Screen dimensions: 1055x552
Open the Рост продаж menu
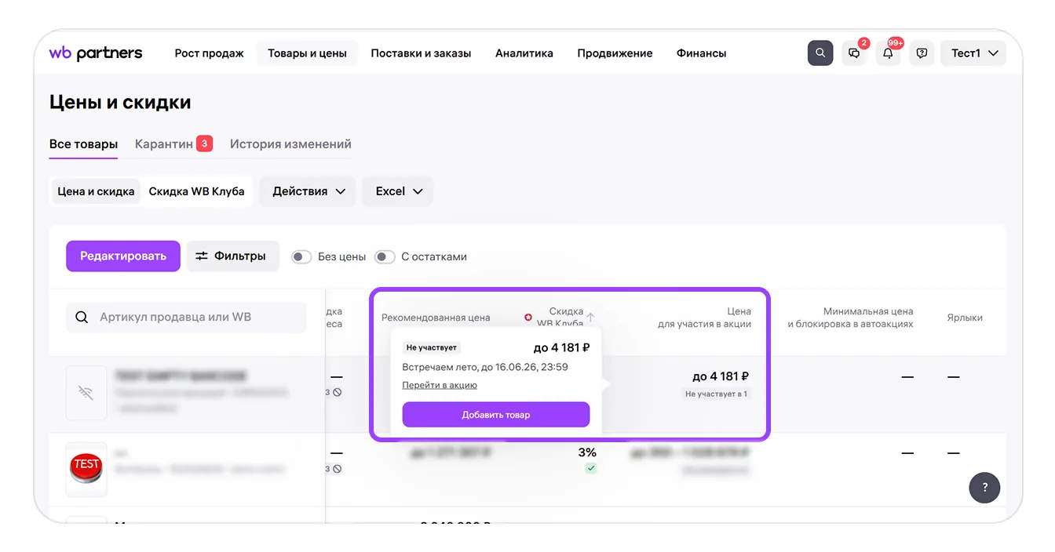click(209, 53)
